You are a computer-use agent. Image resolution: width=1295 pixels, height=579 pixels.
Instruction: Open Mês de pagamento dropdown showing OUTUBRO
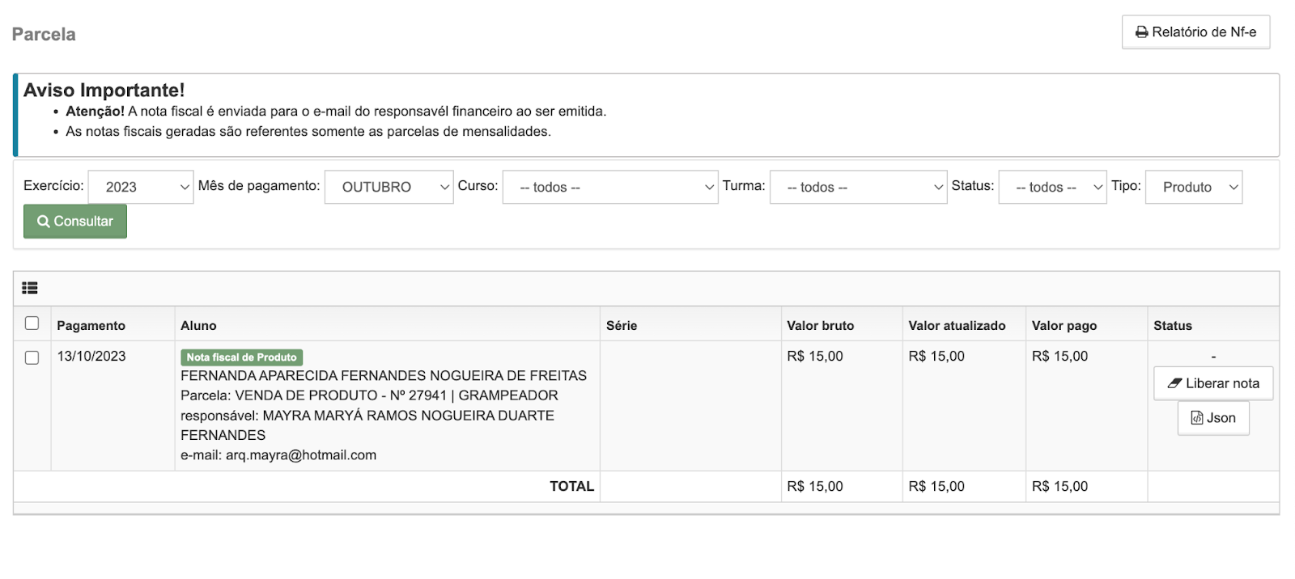pyautogui.click(x=388, y=187)
